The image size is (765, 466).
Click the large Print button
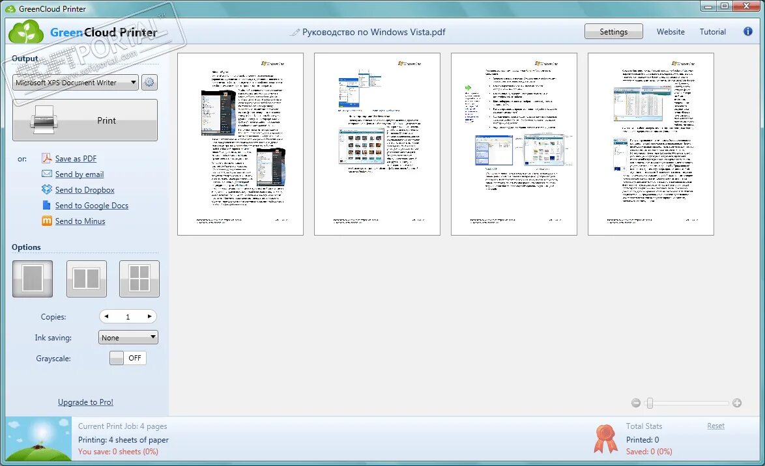85,120
